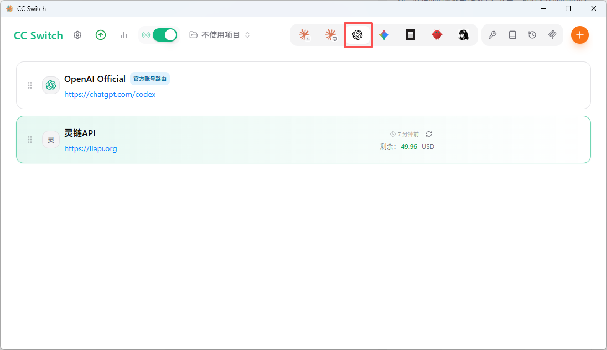Switch to the Claude terminal tab
Screen dimensions: 607x350
(x=305, y=35)
